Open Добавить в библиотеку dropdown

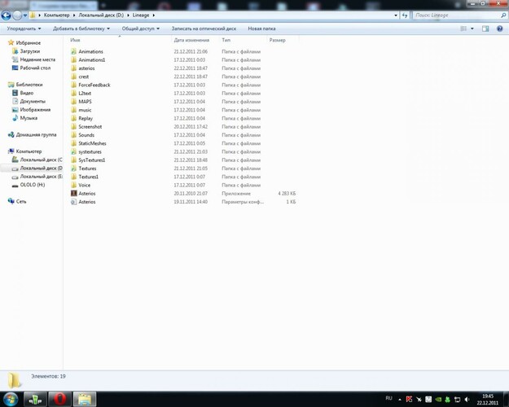(x=81, y=28)
